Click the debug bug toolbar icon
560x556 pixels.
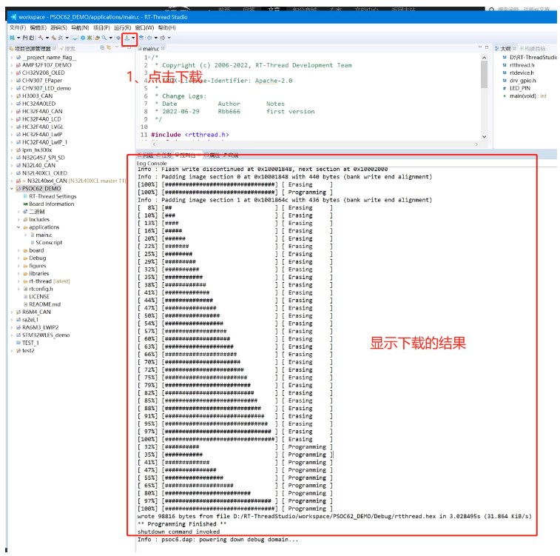pos(90,38)
